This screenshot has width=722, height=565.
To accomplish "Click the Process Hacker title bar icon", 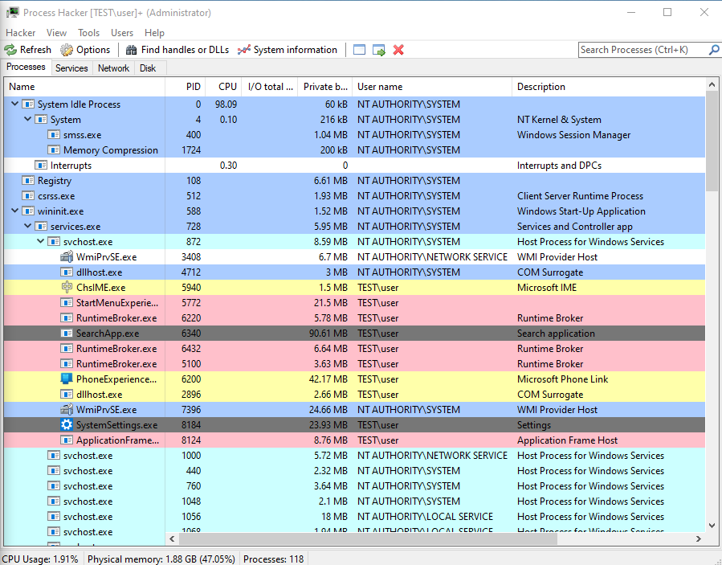I will click(x=12, y=12).
